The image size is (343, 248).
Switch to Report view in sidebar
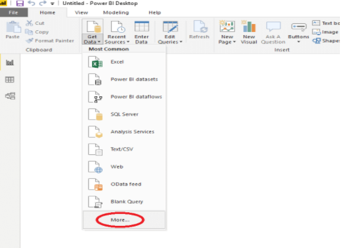click(x=10, y=63)
